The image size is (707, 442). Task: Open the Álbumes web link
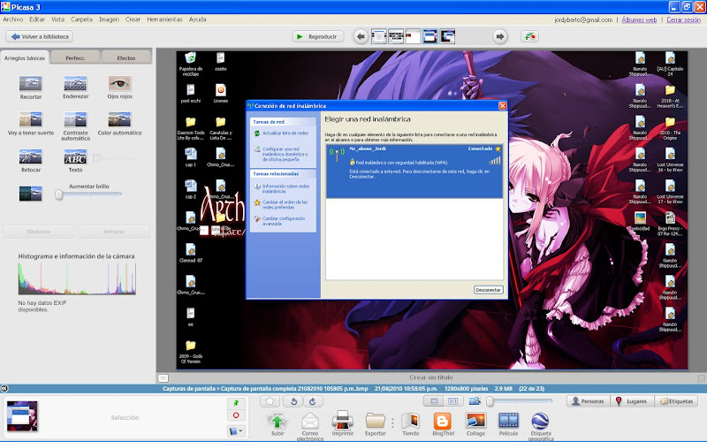pos(639,19)
